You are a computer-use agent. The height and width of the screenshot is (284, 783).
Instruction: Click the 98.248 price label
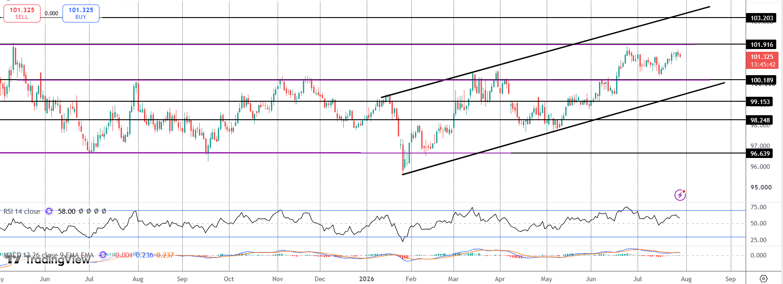pyautogui.click(x=760, y=120)
